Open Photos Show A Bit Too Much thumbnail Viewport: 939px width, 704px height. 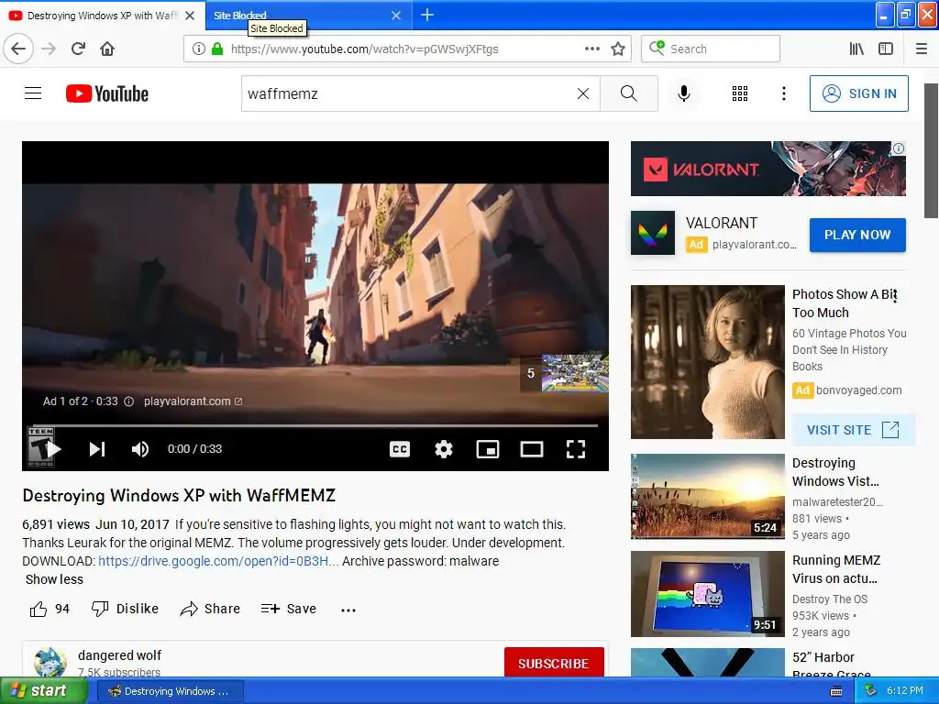[707, 362]
